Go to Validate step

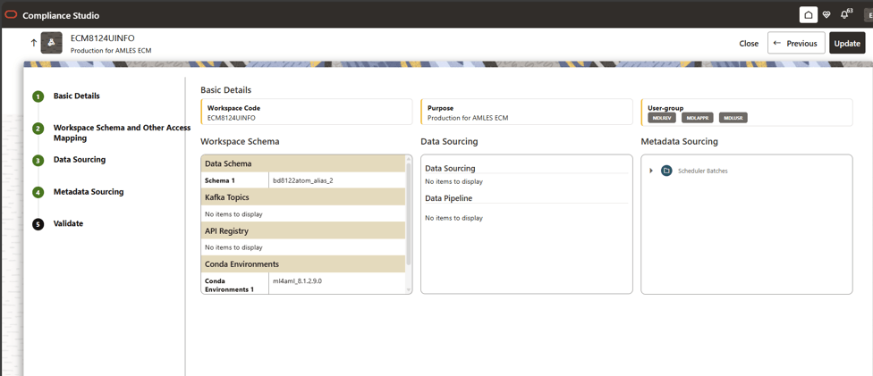click(x=69, y=223)
